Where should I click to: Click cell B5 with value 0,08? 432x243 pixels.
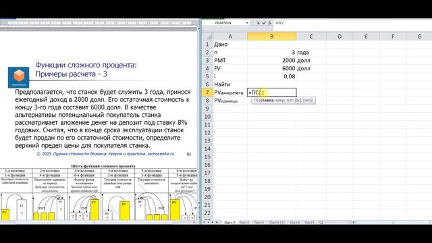[x=271, y=76]
